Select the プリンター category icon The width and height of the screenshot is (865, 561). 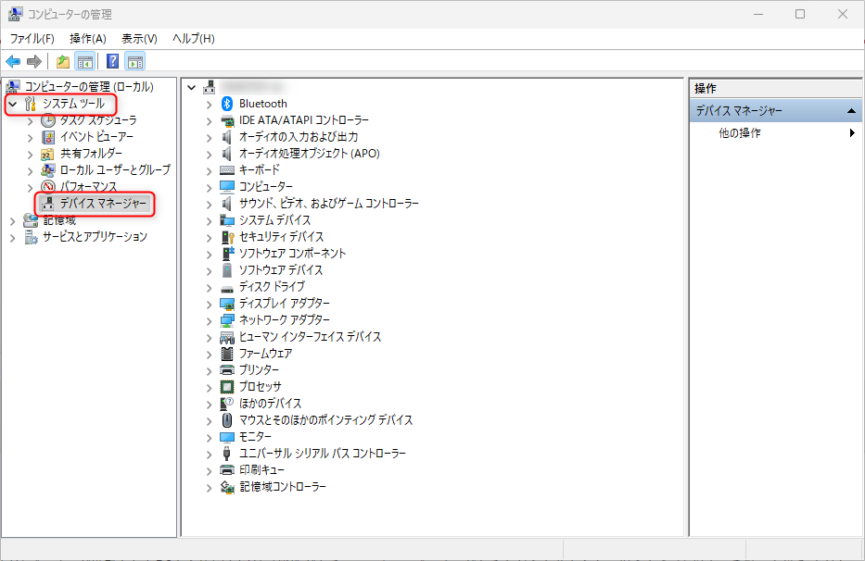tap(227, 369)
